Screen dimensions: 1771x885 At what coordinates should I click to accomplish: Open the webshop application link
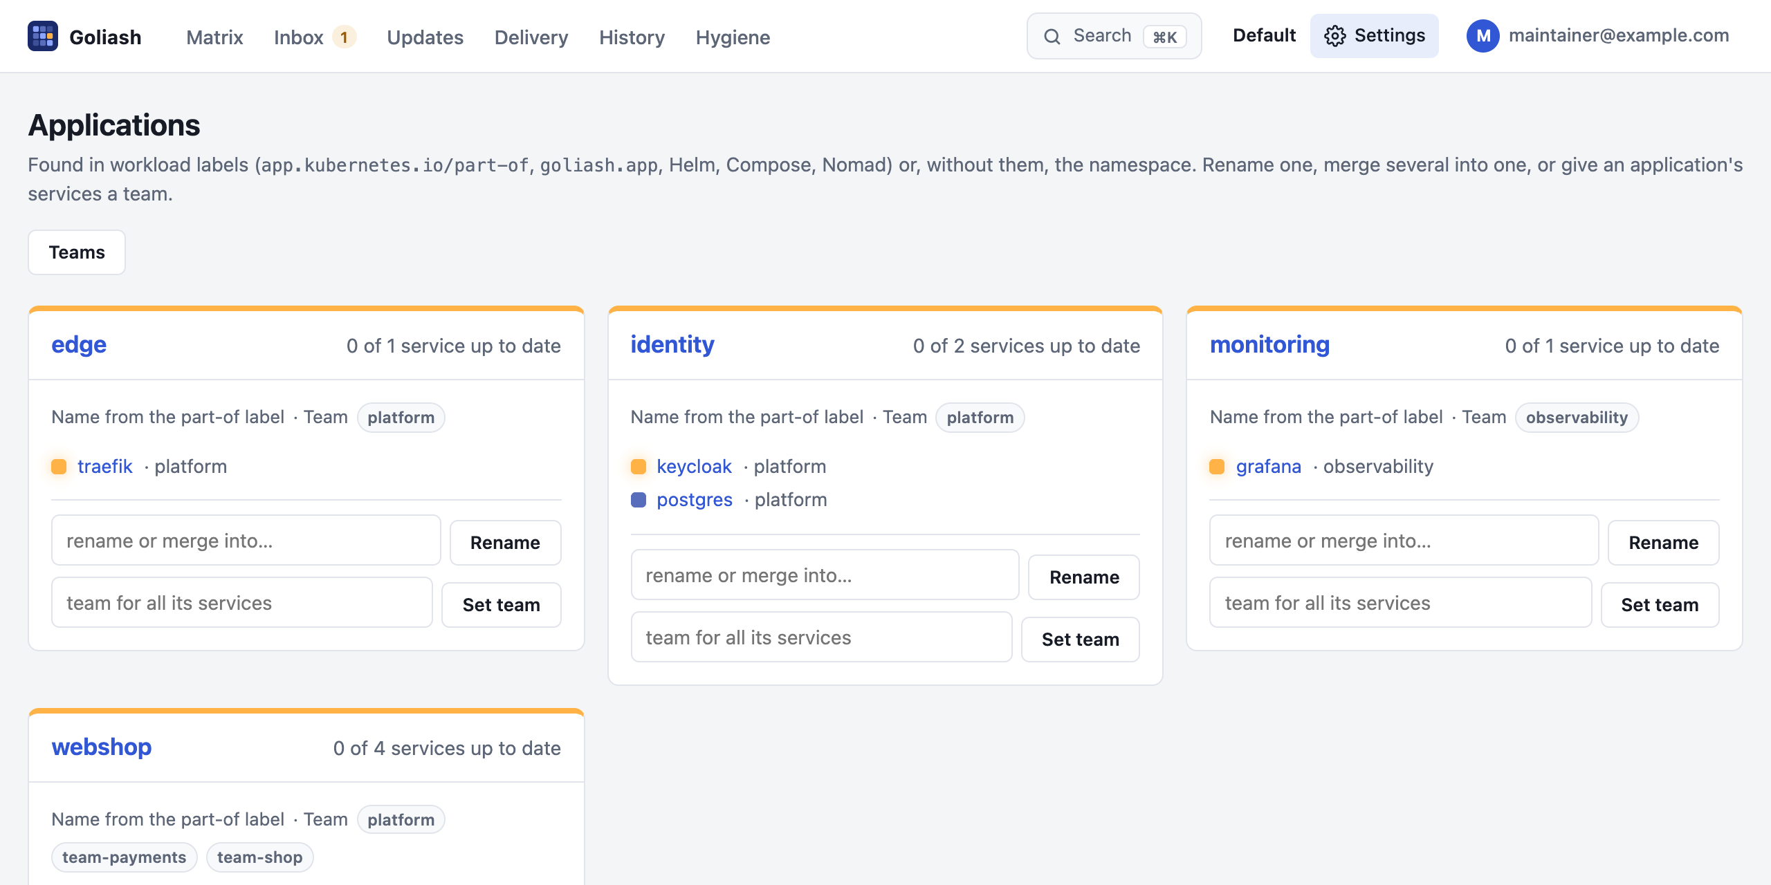tap(102, 747)
